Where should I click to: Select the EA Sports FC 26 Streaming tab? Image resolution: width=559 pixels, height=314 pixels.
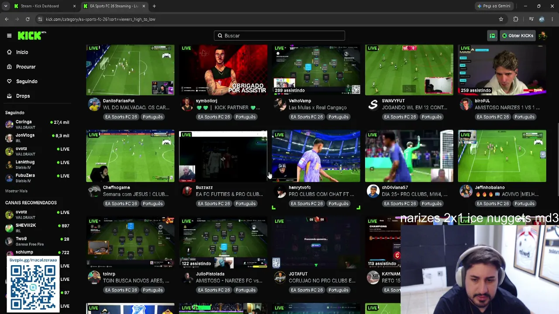(x=114, y=6)
